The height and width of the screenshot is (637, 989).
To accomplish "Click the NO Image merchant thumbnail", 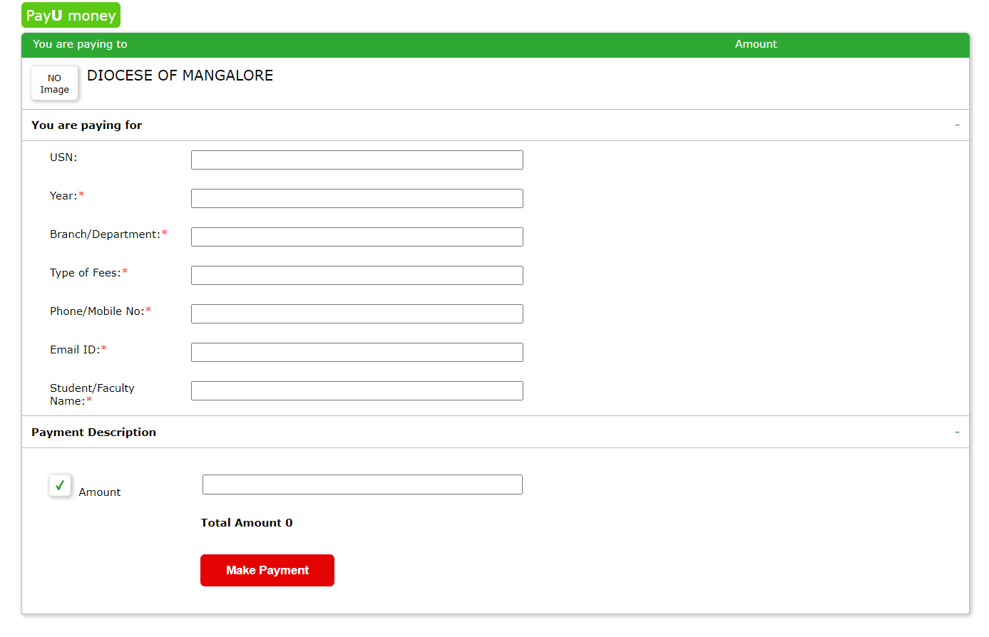I will click(x=54, y=83).
